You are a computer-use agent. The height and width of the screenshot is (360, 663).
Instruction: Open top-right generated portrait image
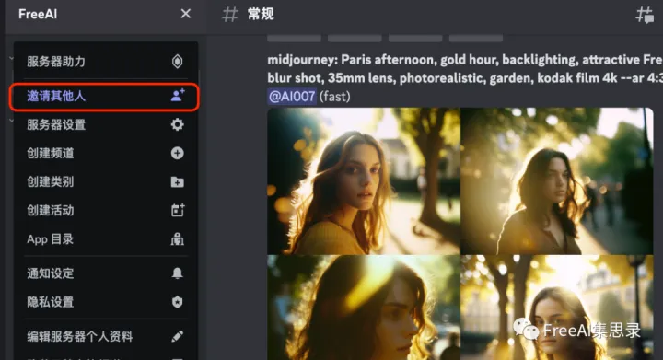click(x=557, y=180)
